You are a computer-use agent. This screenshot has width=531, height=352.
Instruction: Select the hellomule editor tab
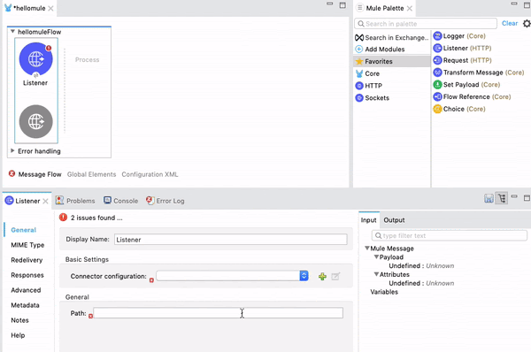29,8
